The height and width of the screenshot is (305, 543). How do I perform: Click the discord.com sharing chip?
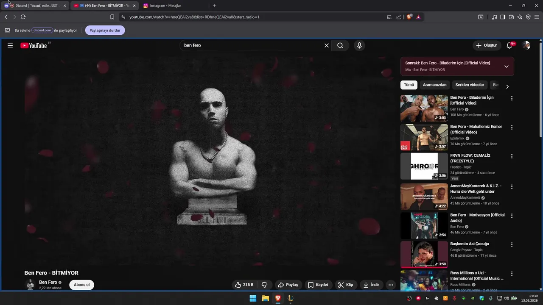pyautogui.click(x=42, y=30)
